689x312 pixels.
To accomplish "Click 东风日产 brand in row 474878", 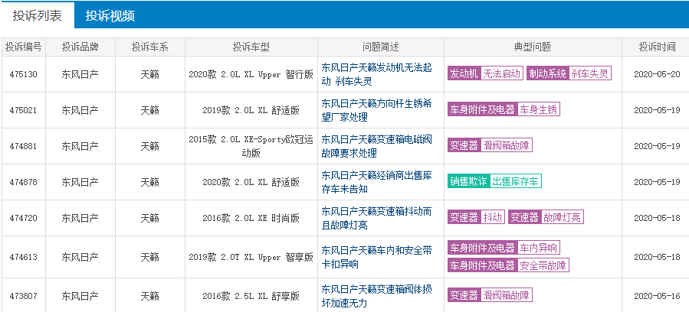I will pyautogui.click(x=80, y=182).
